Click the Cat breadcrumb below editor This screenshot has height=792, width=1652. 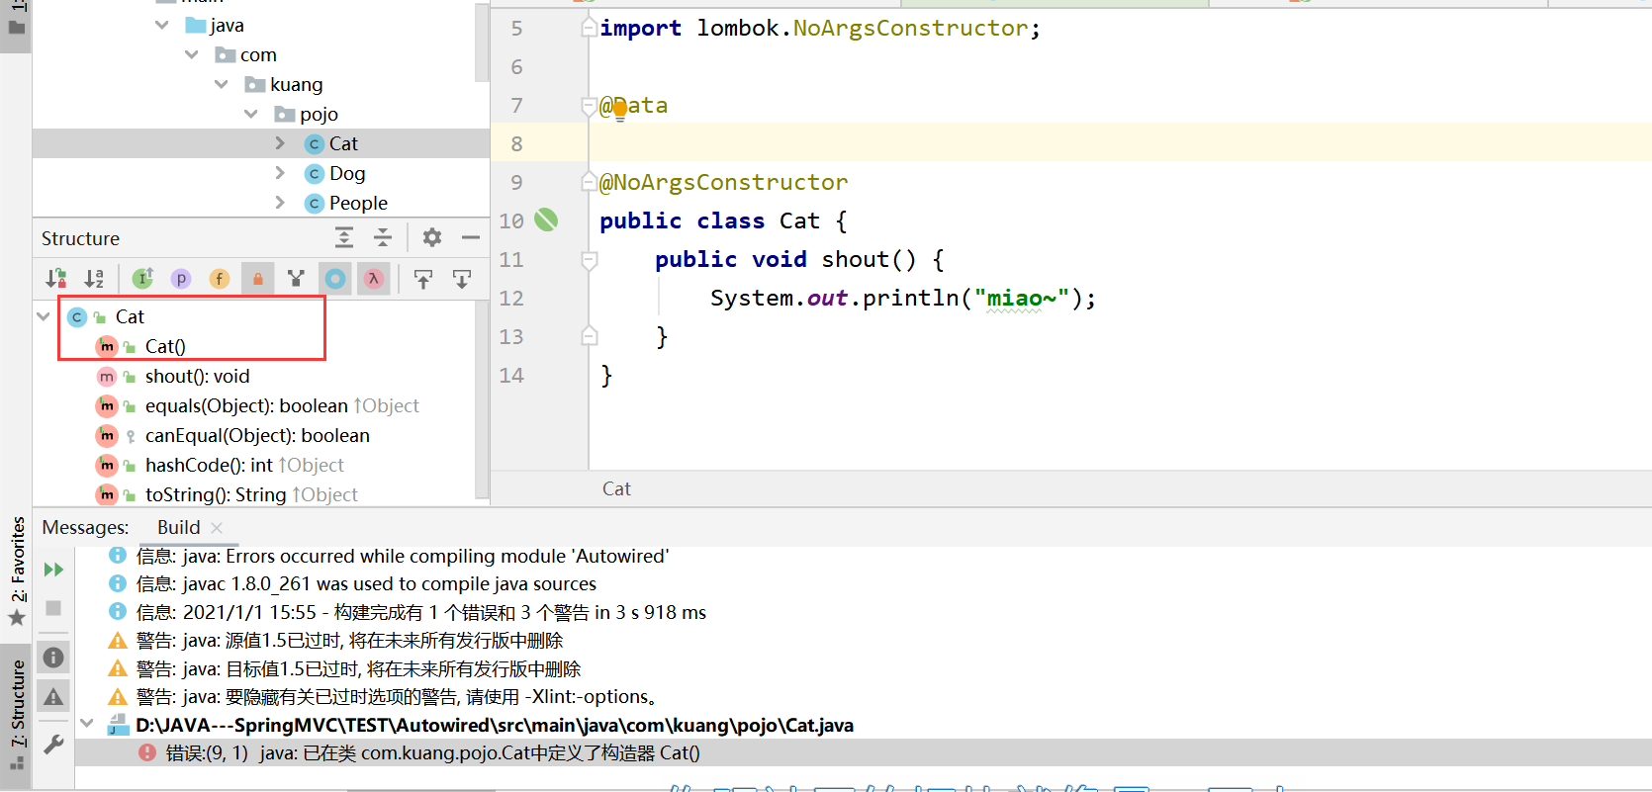coord(616,488)
